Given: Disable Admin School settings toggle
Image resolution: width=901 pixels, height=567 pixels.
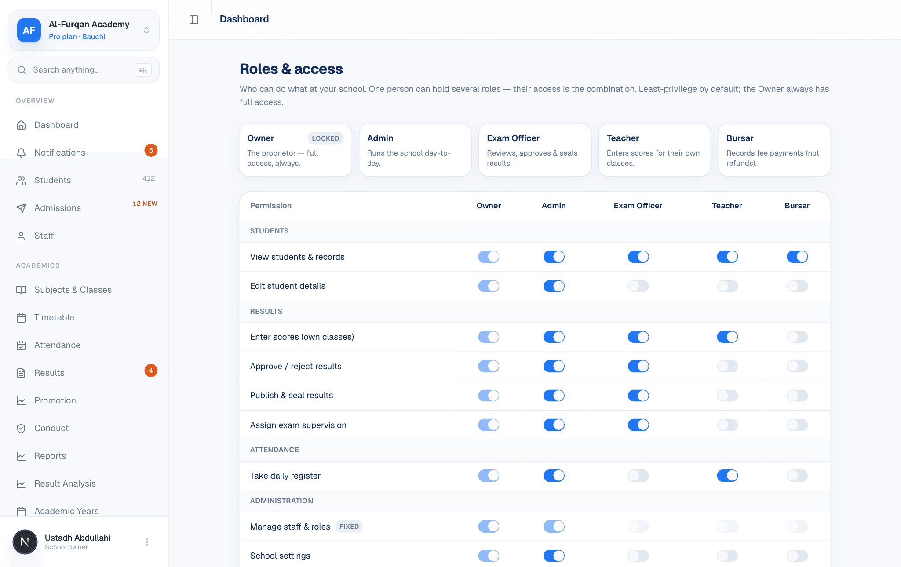Looking at the screenshot, I should 554,556.
